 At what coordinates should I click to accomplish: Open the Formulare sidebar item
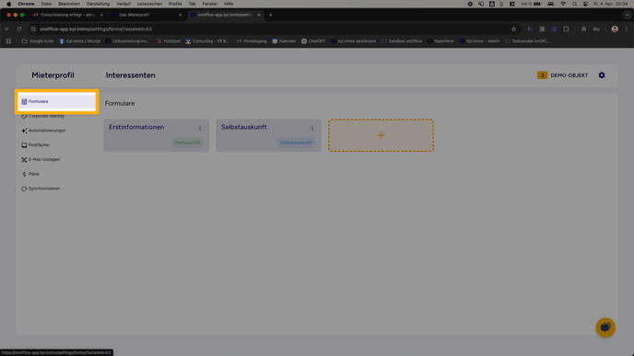coord(56,102)
